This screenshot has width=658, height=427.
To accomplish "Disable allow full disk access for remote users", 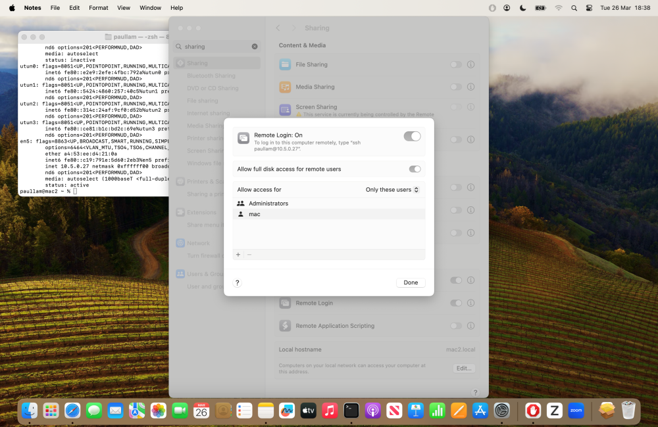I will click(x=415, y=169).
